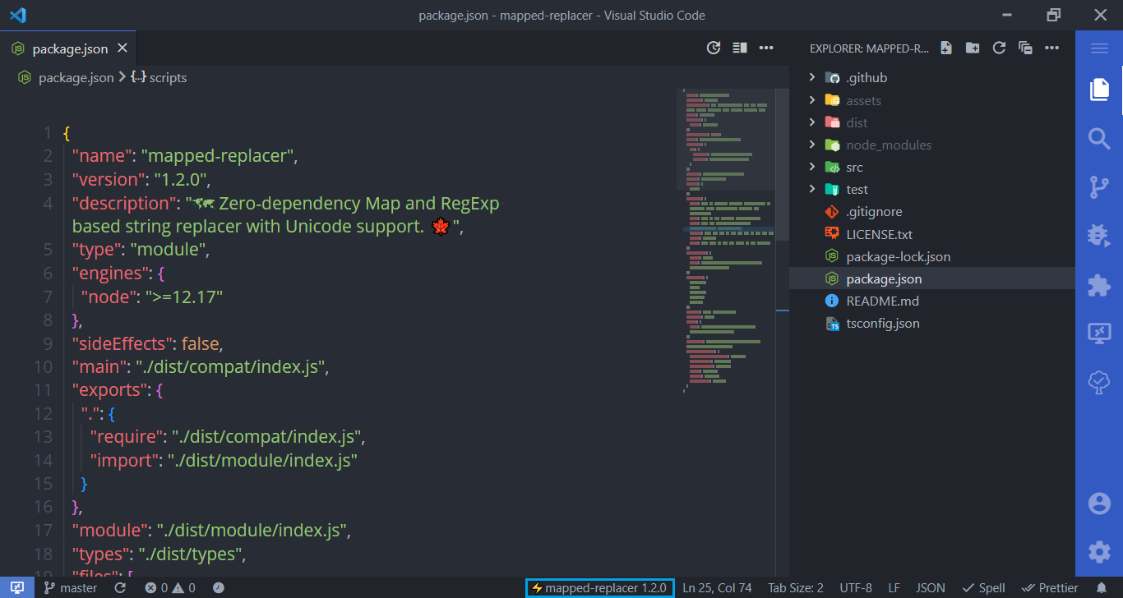The height and width of the screenshot is (598, 1123).
Task: Open the activity bar hamburger menu
Action: click(1099, 48)
